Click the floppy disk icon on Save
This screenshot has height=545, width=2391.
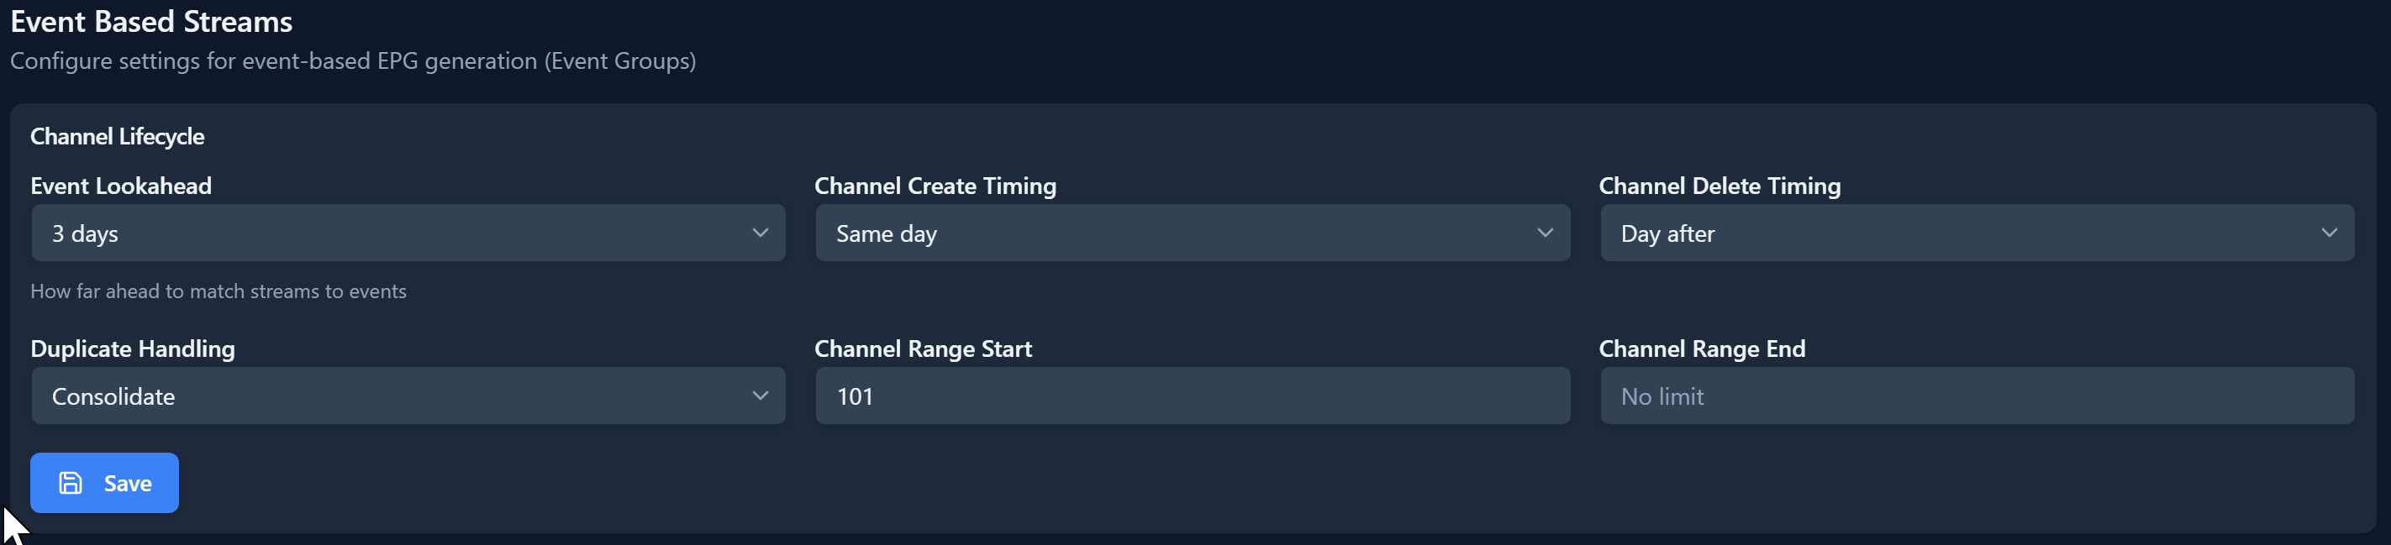point(71,483)
